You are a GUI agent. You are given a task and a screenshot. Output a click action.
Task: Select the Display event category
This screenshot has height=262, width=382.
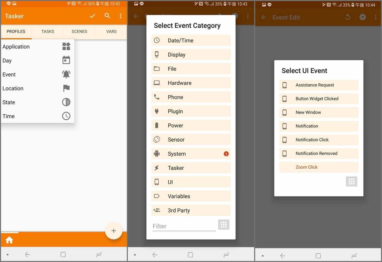point(191,55)
